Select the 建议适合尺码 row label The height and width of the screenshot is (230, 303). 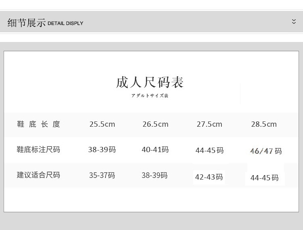coord(38,175)
